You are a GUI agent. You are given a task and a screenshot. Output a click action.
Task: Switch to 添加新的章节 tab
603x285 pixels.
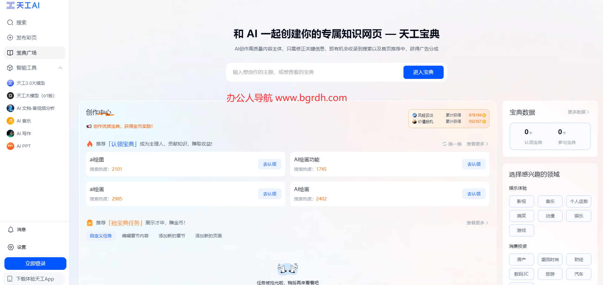(x=172, y=236)
